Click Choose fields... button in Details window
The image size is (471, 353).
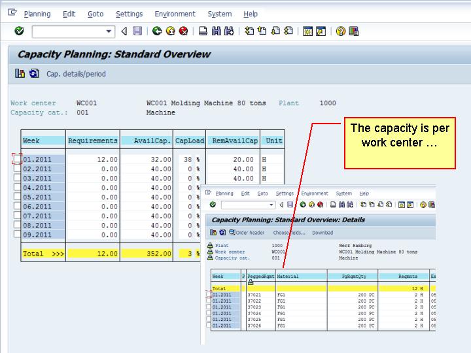(289, 233)
